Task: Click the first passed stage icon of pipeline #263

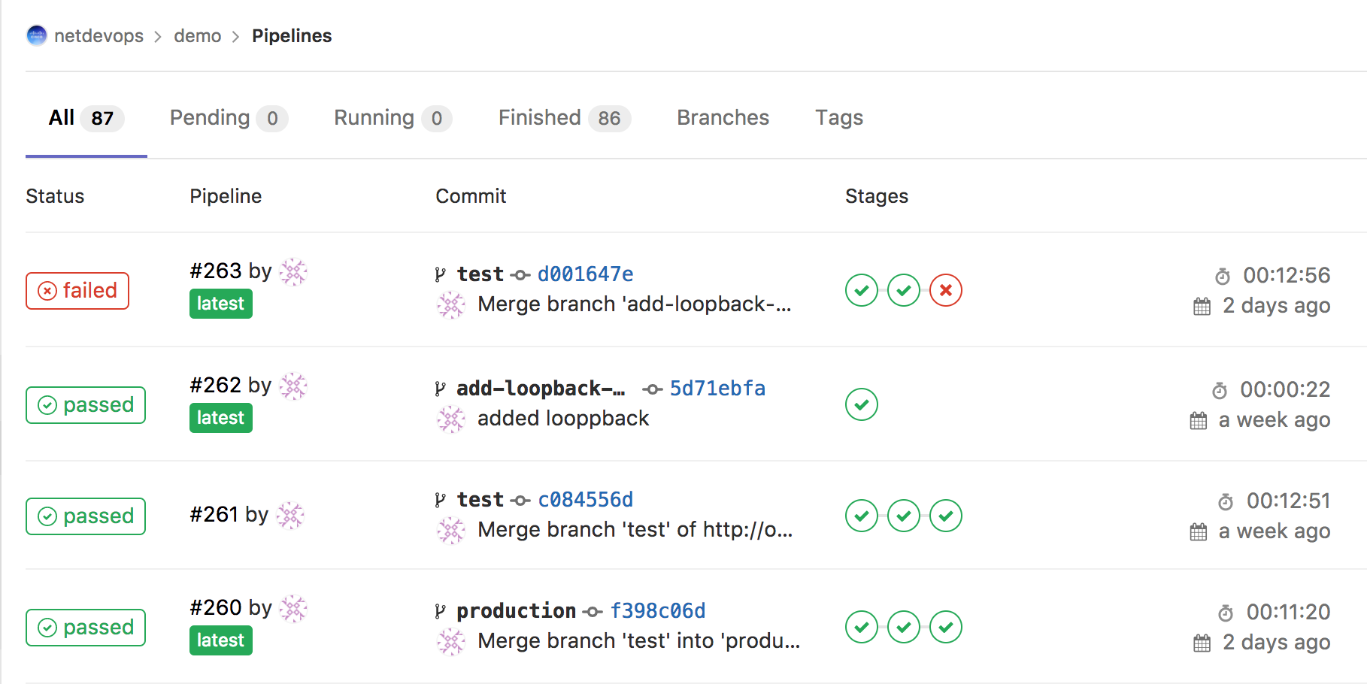Action: [861, 290]
